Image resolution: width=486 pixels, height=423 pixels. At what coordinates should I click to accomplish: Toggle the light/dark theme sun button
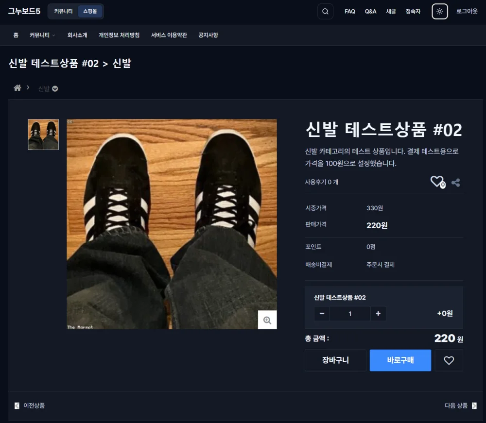point(439,12)
